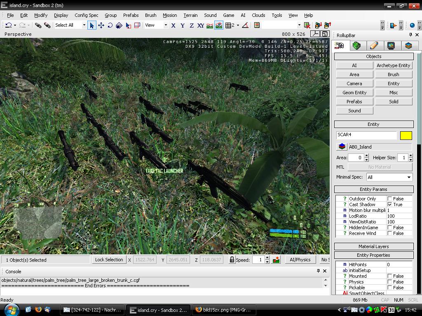
Task: Toggle the HiddenInGame checkbox
Action: click(389, 228)
